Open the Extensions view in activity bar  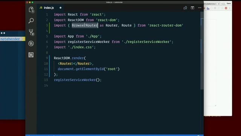pos(31,55)
